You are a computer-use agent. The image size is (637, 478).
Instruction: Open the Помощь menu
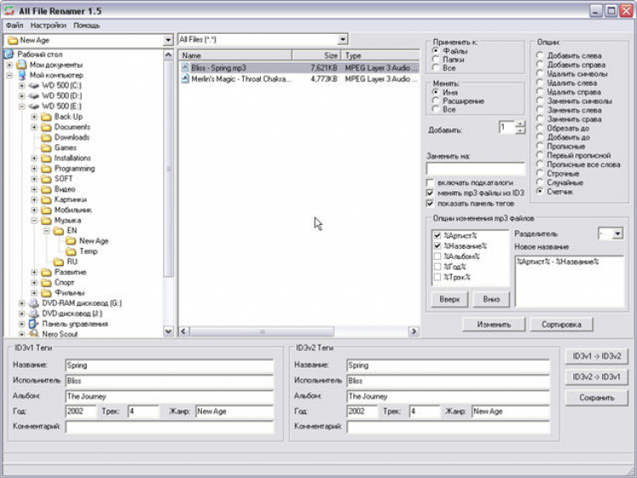[87, 25]
